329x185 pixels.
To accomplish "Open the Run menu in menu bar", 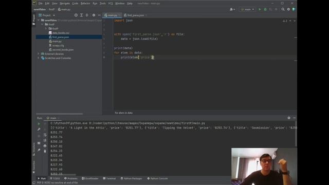I will [x=95, y=4].
